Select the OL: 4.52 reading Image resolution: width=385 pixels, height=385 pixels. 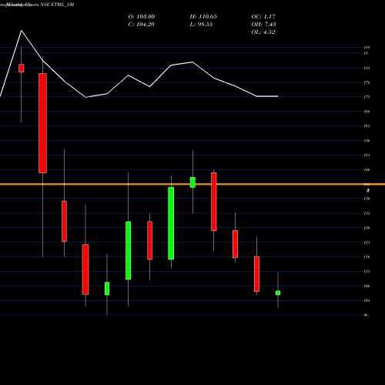pyautogui.click(x=263, y=32)
